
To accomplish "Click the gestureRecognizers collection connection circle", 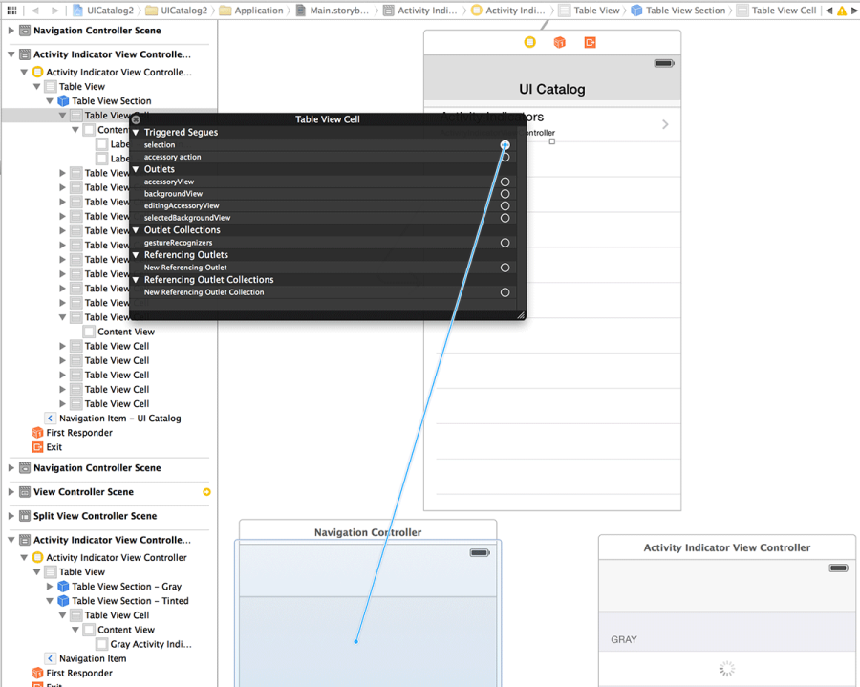I will pos(505,243).
